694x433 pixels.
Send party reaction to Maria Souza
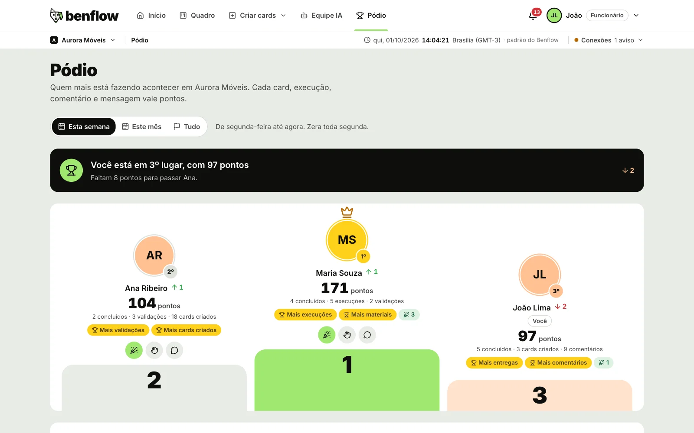(x=327, y=335)
